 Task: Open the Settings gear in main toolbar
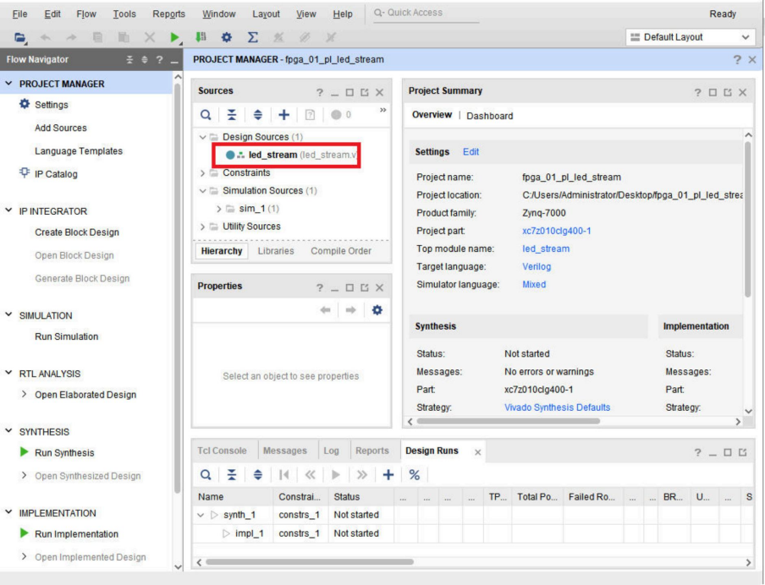point(228,38)
